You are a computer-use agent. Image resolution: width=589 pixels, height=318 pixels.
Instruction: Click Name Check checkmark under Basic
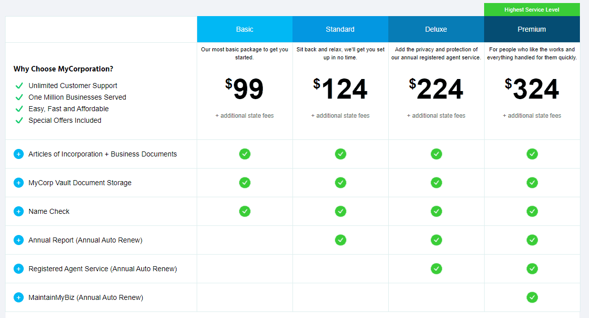(x=245, y=211)
